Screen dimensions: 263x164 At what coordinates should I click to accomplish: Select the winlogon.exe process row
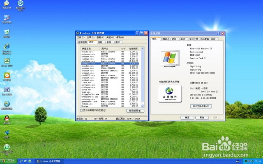(x=110, y=87)
